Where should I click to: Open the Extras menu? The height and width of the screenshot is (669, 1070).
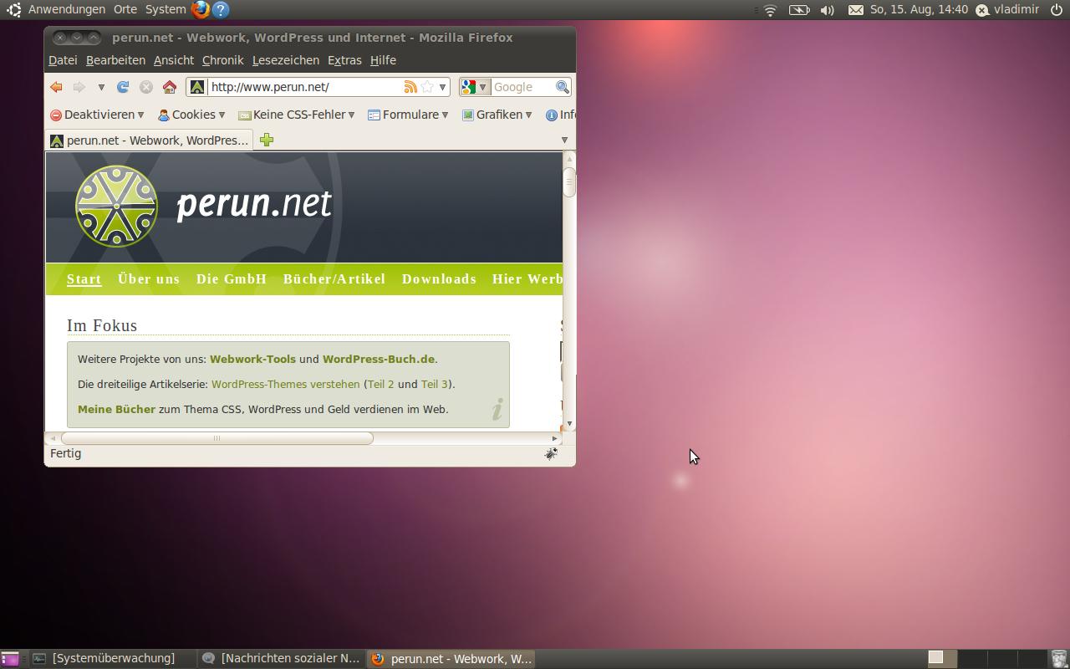(344, 60)
